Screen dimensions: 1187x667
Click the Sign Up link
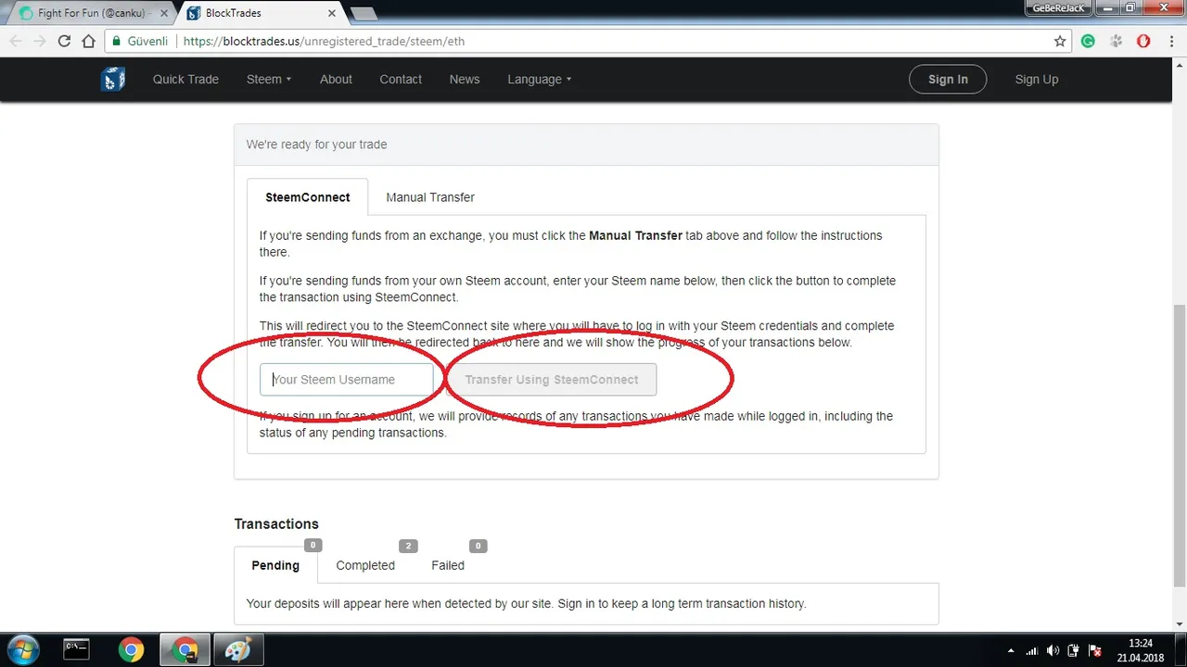pos(1037,79)
